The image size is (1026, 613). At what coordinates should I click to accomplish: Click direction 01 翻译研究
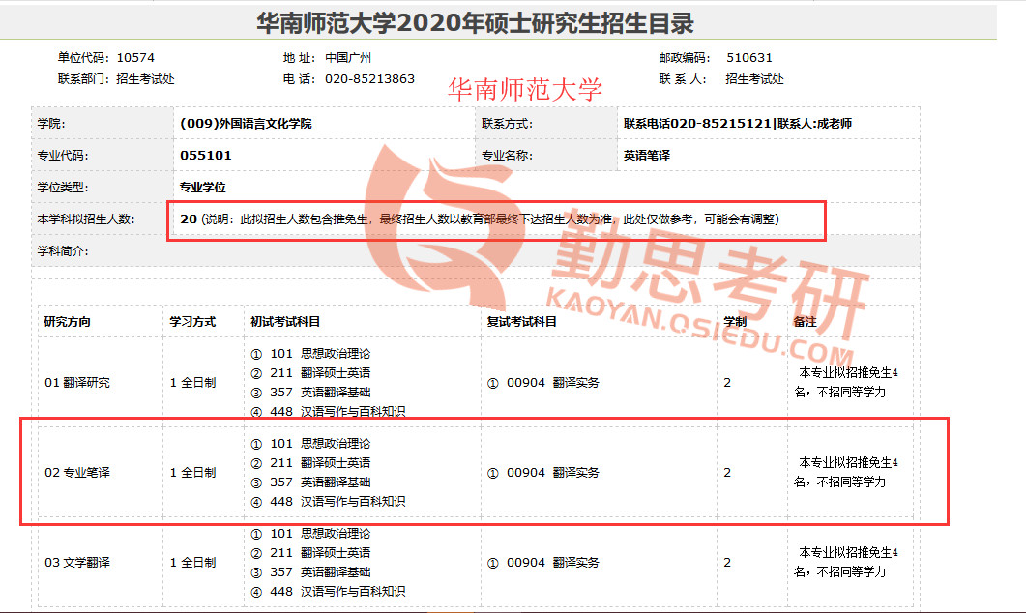coord(77,383)
